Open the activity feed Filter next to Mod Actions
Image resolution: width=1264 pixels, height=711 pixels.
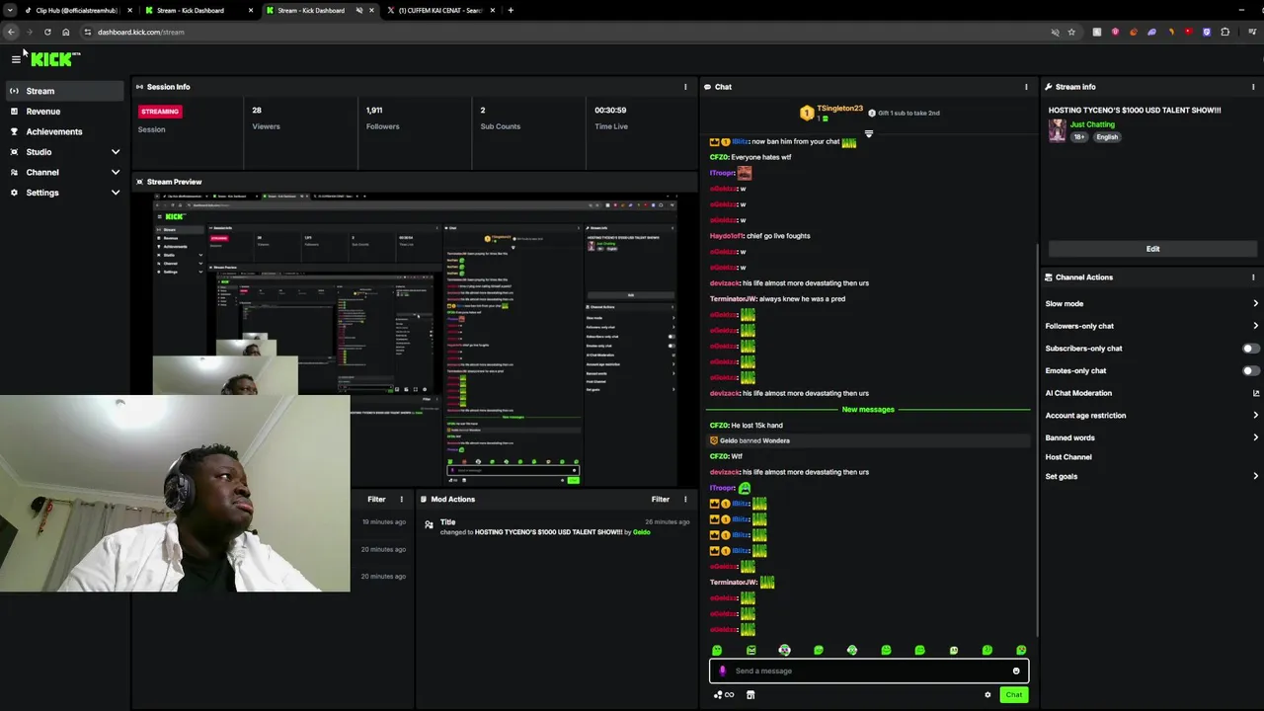(x=376, y=500)
